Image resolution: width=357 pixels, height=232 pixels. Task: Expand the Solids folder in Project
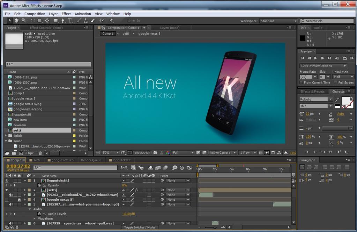(6, 136)
